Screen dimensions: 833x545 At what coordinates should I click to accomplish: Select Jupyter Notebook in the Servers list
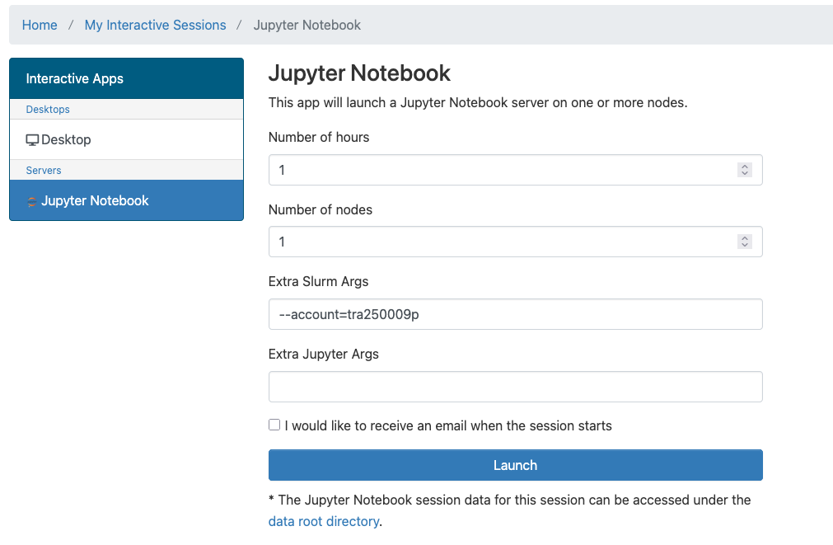coord(95,201)
